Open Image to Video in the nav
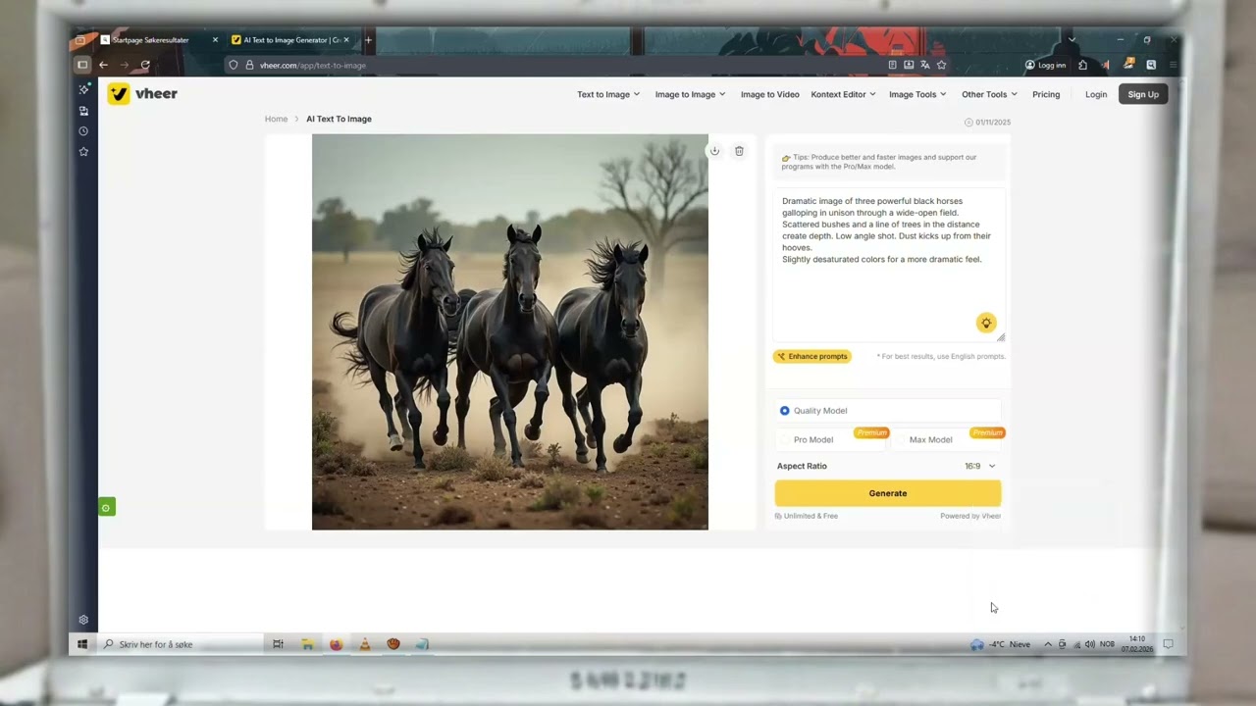The image size is (1256, 706). [x=769, y=94]
